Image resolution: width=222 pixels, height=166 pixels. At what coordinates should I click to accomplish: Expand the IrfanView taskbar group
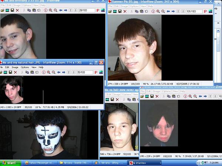145,163
